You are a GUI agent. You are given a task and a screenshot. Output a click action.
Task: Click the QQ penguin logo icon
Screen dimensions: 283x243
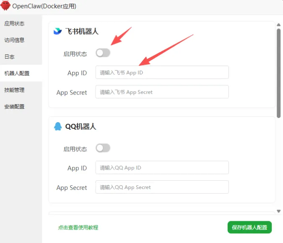(57, 126)
